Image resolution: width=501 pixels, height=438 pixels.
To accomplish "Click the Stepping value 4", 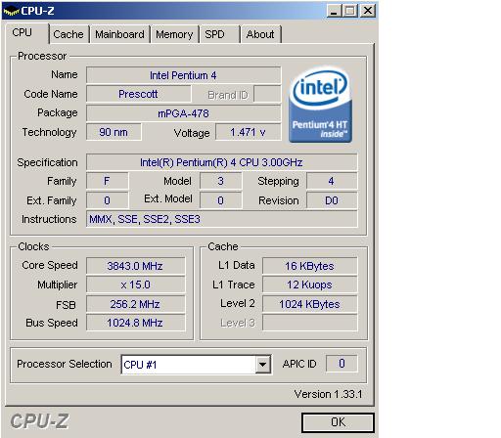I will 332,181.
